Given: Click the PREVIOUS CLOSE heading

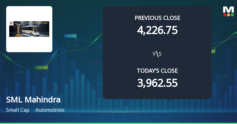Looking at the screenshot, I should coord(157,18).
